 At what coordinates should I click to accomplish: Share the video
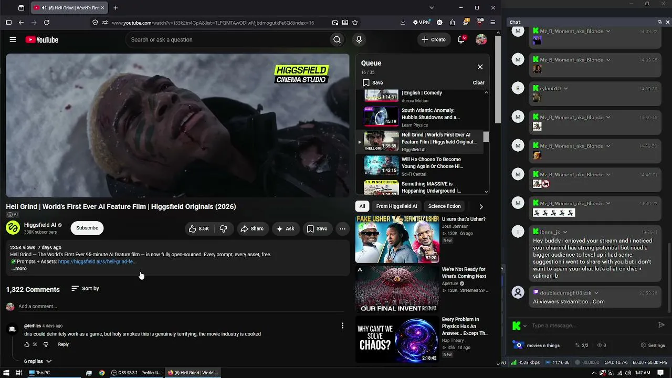[252, 228]
